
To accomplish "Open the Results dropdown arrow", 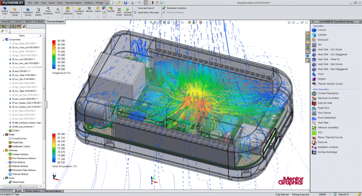I will click(x=111, y=17).
